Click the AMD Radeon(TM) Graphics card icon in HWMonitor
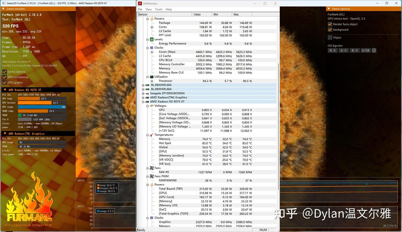402x232 pixels. (147, 98)
